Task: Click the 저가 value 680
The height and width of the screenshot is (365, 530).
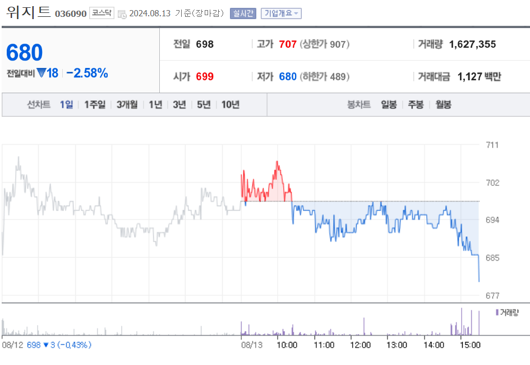Action: tap(288, 76)
